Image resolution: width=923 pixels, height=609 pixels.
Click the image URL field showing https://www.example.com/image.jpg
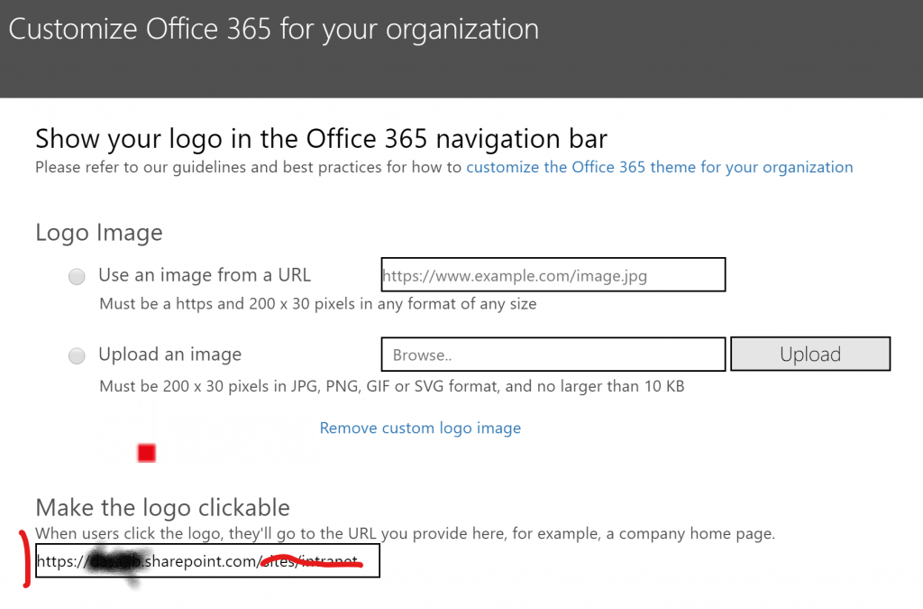click(x=553, y=274)
